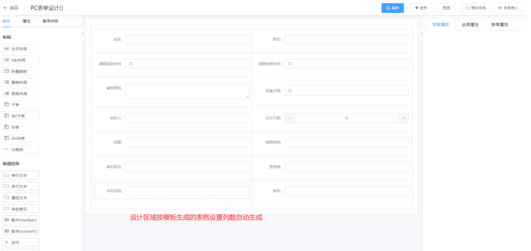
Task: Pick the div孙表 widget
Action: point(20,138)
